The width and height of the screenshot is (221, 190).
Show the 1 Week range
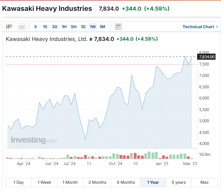pyautogui.click(x=44, y=182)
